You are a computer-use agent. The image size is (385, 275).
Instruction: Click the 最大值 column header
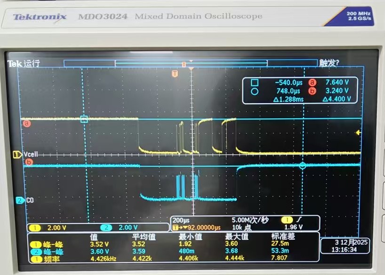237,237
